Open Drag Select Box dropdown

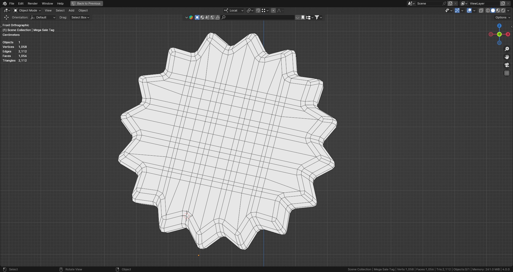(x=80, y=17)
